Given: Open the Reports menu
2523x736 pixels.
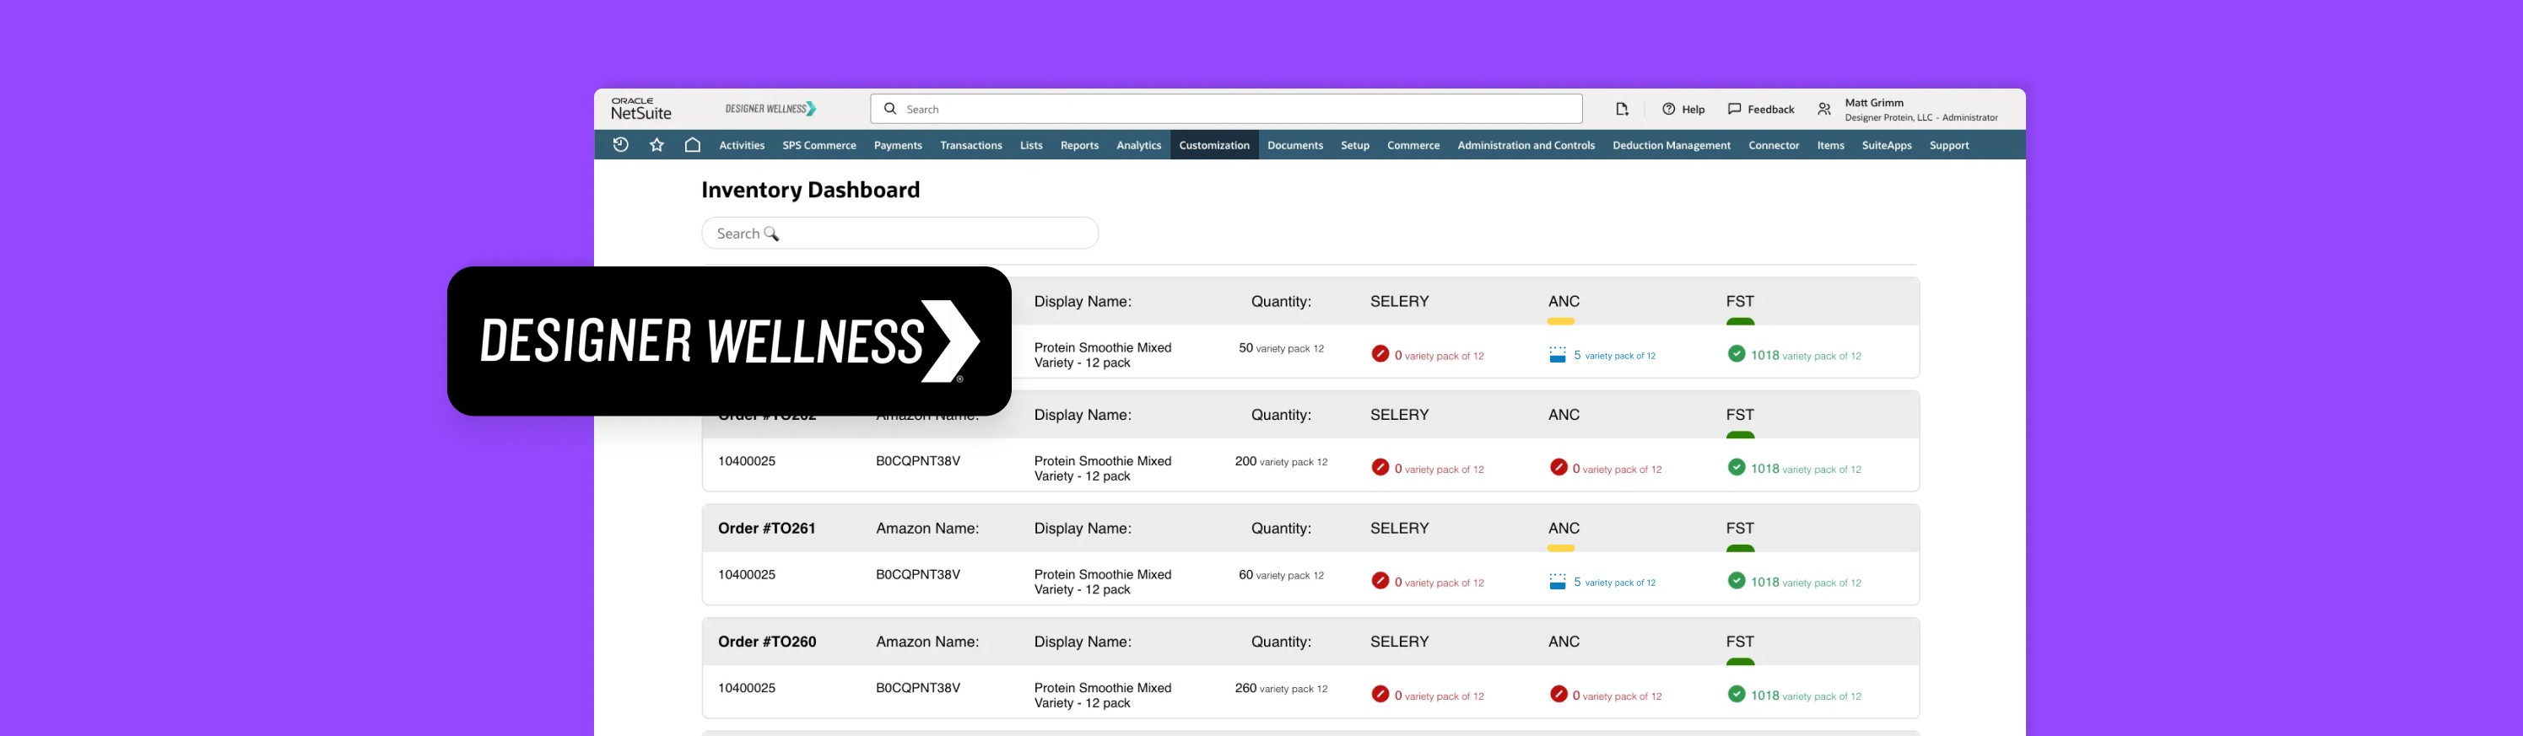Looking at the screenshot, I should click(x=1079, y=145).
